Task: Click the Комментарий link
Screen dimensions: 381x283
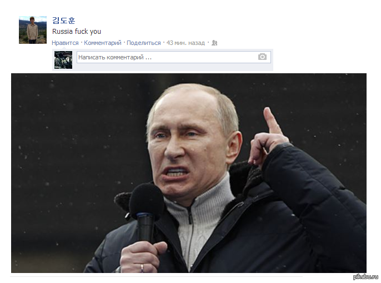Action: (103, 43)
